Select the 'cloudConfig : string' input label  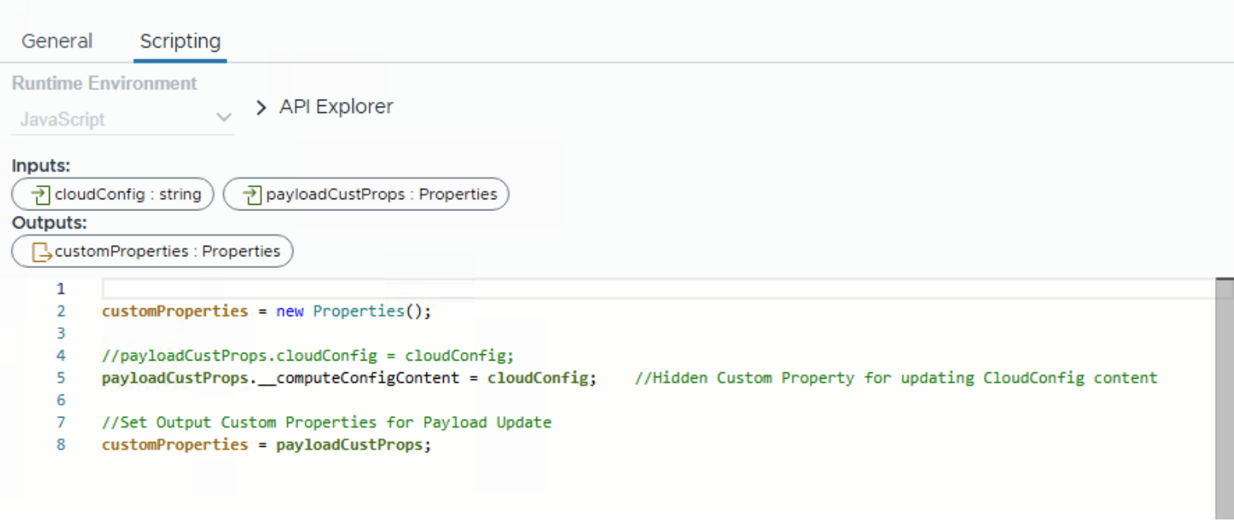[127, 195]
